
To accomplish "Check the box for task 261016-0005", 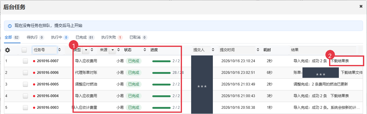I will (25, 84).
